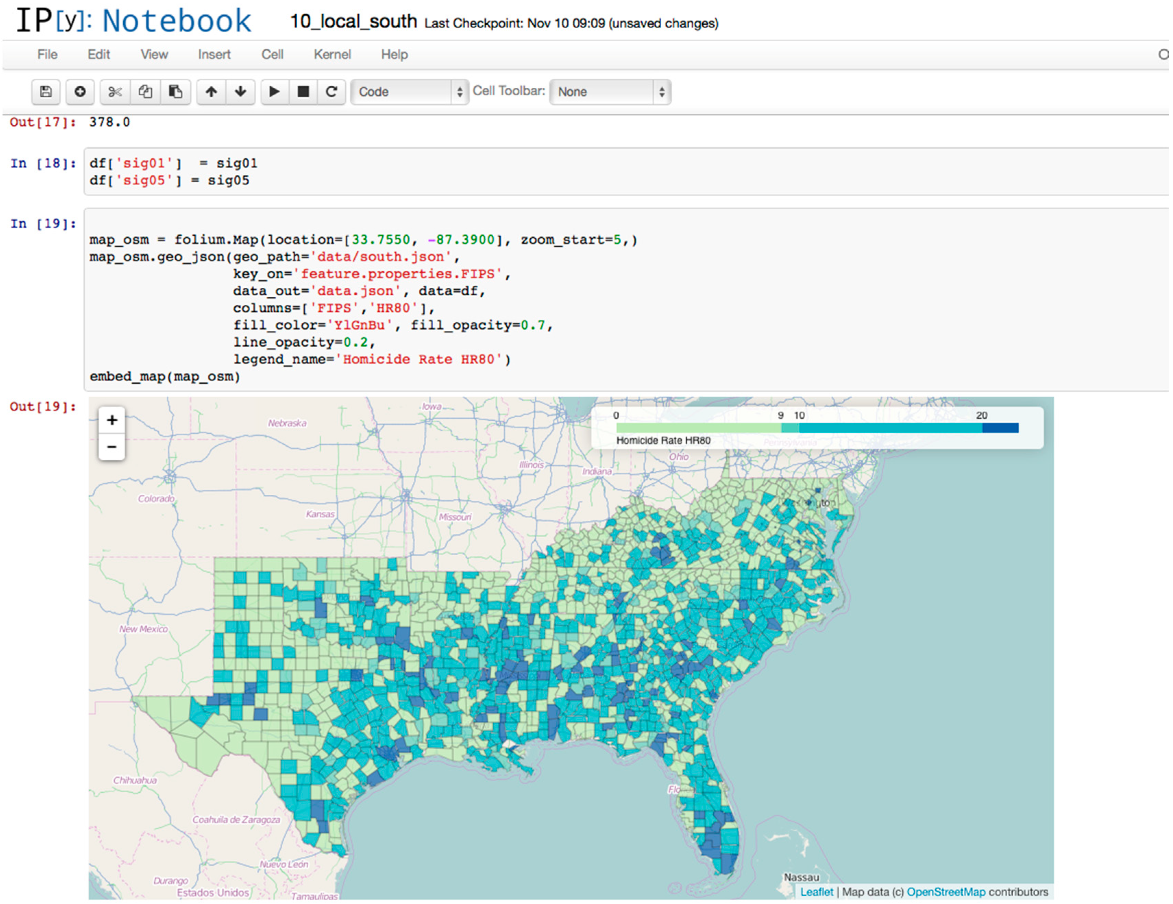Click the notebook title 10_local_south

(354, 22)
